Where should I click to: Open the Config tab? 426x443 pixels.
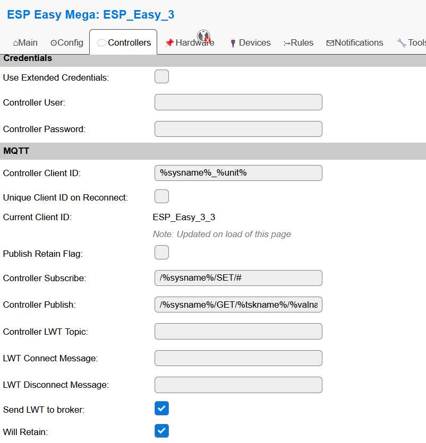coord(66,42)
